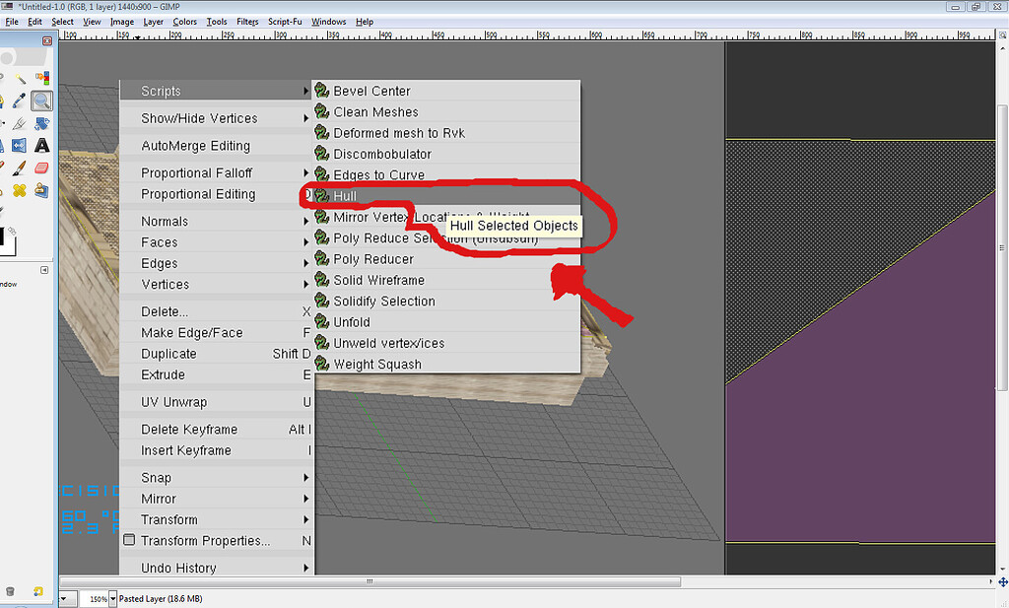Toggle the checkbox beside Transform Properties

pyautogui.click(x=129, y=540)
